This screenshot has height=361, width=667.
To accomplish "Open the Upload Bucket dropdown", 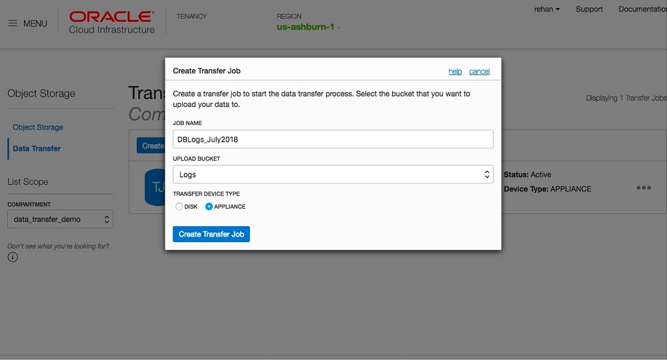I will coord(333,174).
